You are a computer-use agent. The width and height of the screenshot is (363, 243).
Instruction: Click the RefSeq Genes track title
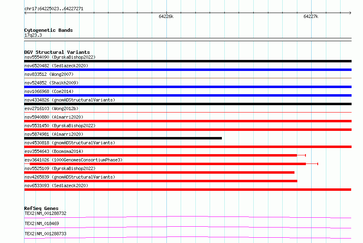point(41,208)
